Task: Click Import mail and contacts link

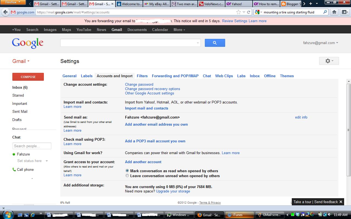Action: (146, 108)
